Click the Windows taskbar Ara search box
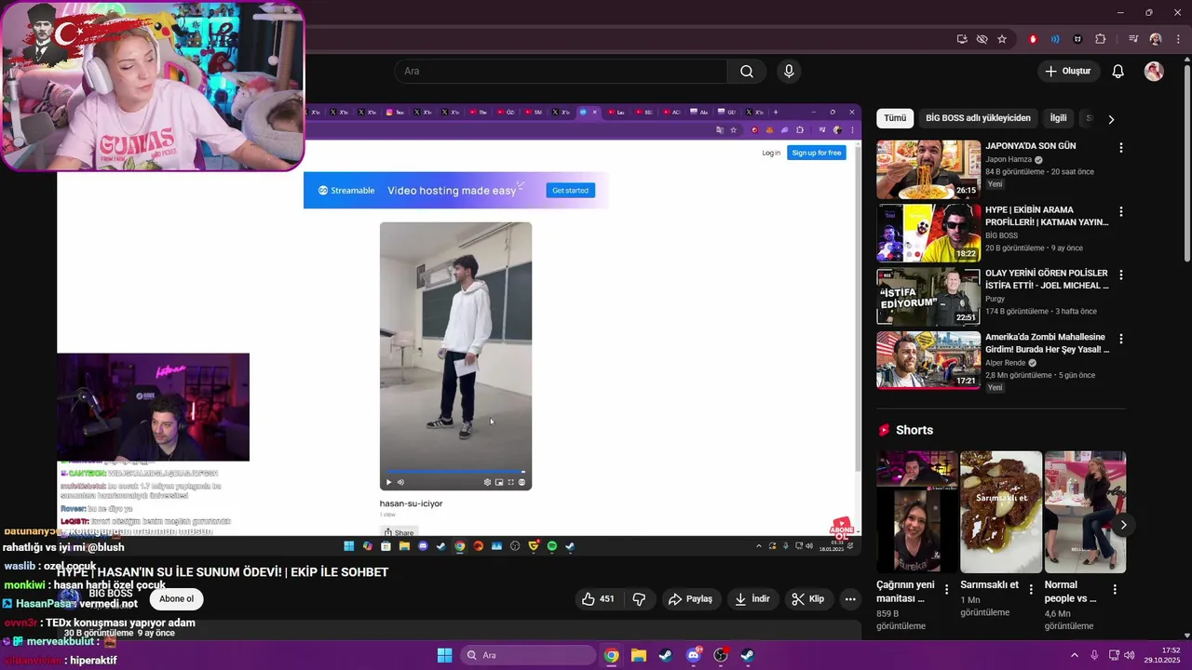Viewport: 1192px width, 670px height. [528, 655]
